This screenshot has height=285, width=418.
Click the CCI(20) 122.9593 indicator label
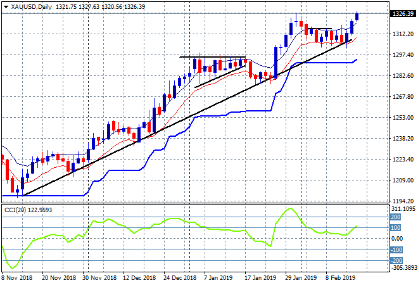pyautogui.click(x=28, y=210)
